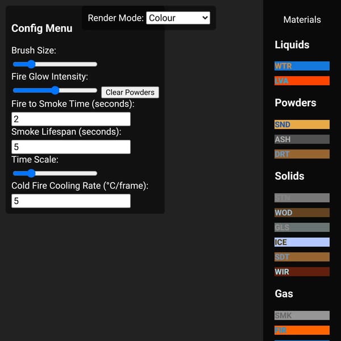Select the WOD wood material
Image resolution: width=341 pixels, height=341 pixels.
tap(302, 213)
